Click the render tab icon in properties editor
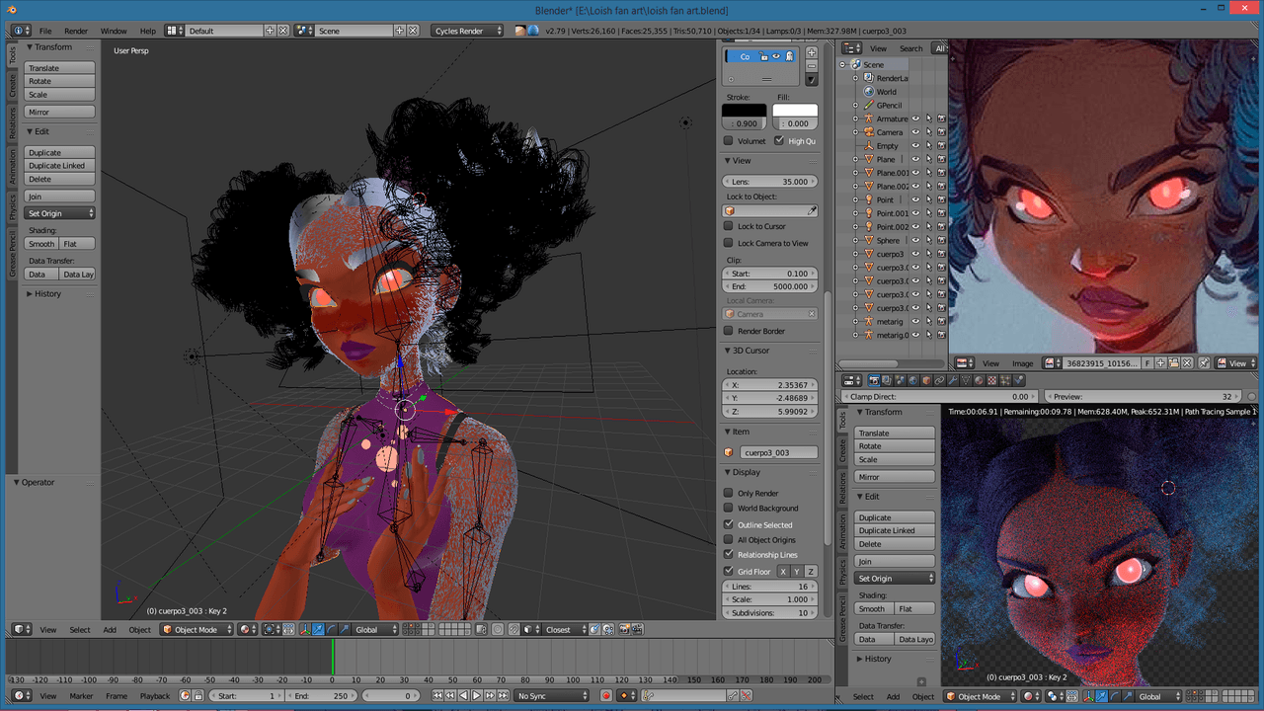Viewport: 1264px width, 711px height. pyautogui.click(x=874, y=380)
